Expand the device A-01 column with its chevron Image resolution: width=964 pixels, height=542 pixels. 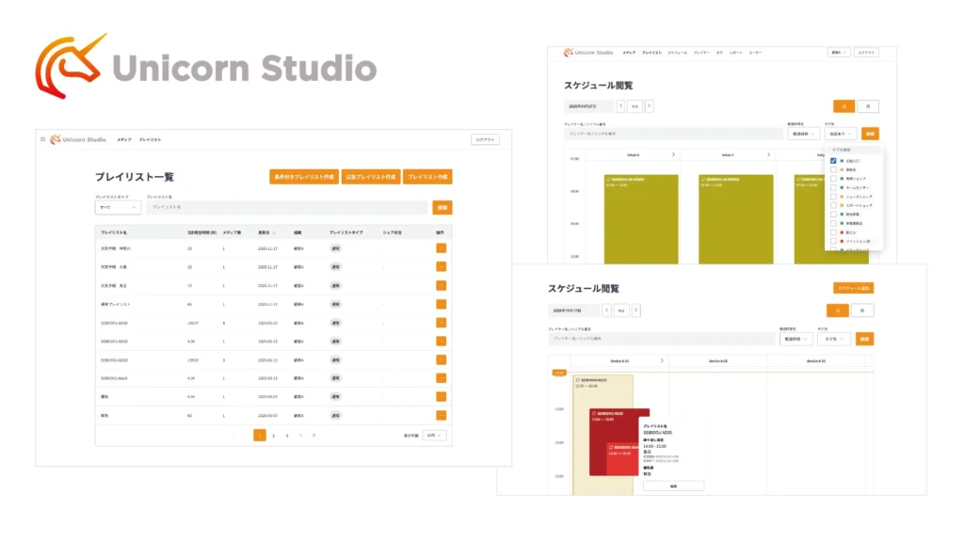pos(662,360)
